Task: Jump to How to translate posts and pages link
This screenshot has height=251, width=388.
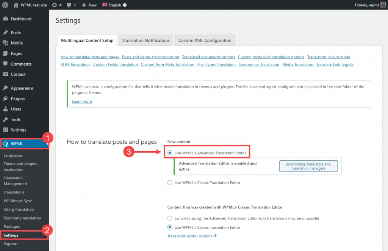Action: coord(90,57)
